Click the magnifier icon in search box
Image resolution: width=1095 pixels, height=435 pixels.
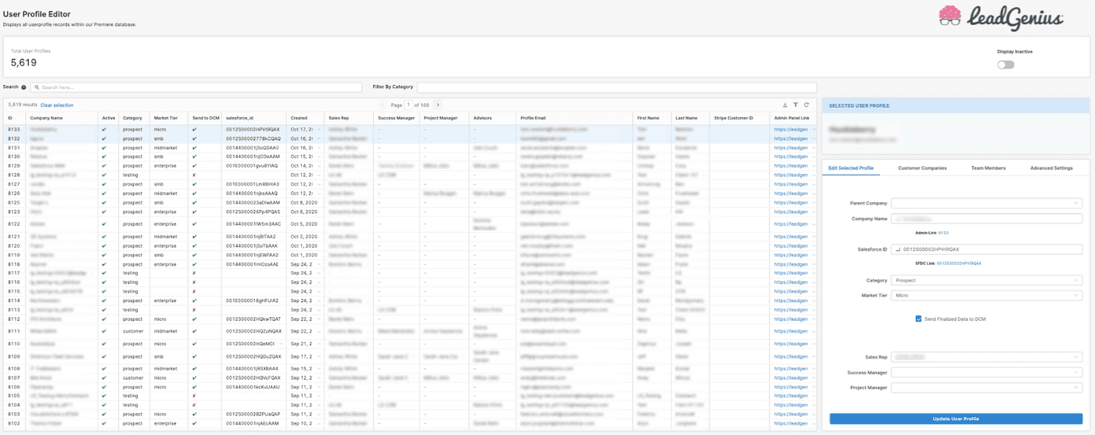tap(36, 87)
